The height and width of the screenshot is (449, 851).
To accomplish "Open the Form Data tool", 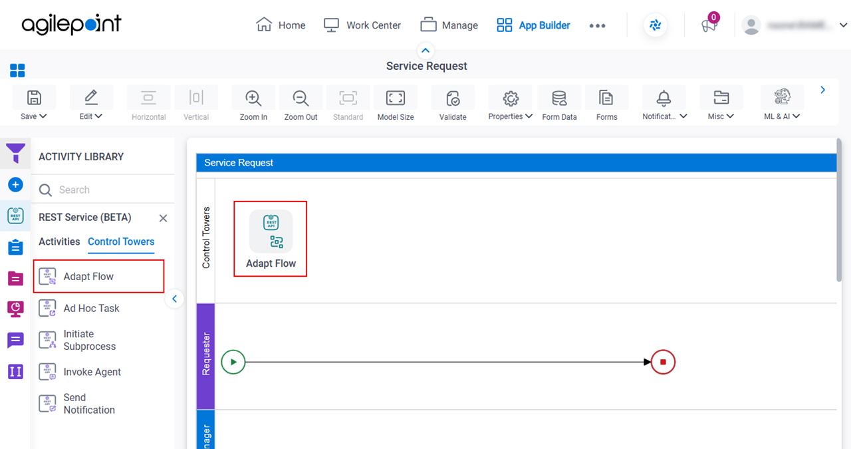I will 559,104.
